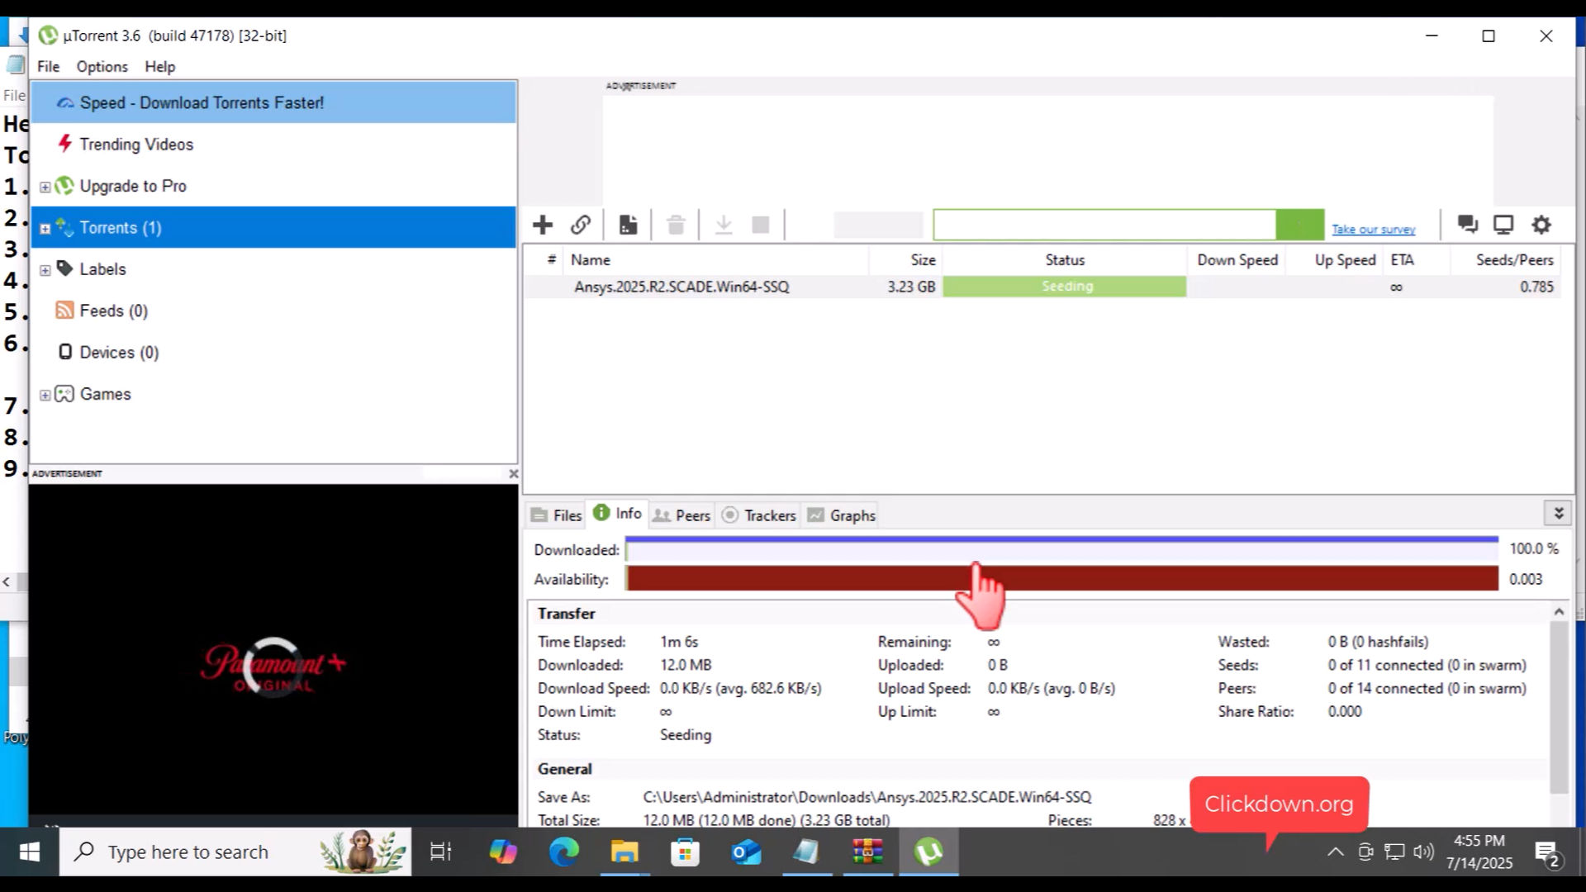Viewport: 1586px width, 892px height.
Task: Open File Explorer from taskbar
Action: [x=624, y=852]
